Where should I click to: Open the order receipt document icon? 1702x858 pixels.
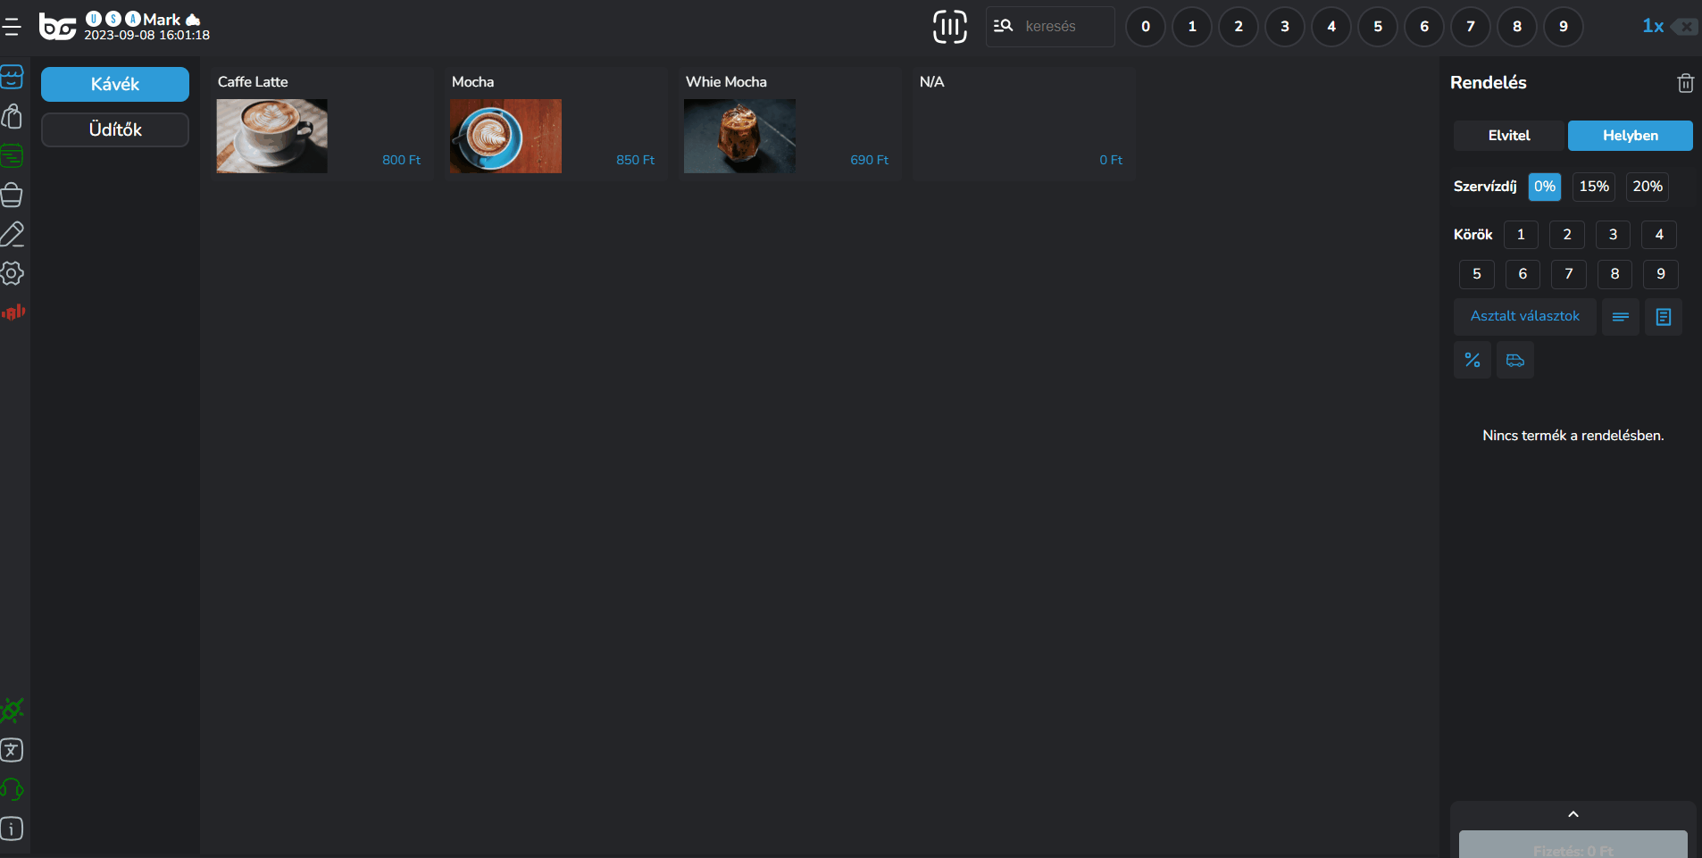(x=1663, y=317)
